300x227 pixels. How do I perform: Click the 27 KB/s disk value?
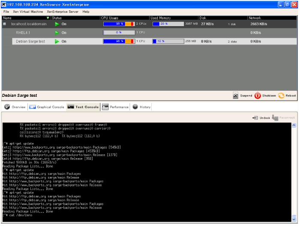[x=207, y=24]
